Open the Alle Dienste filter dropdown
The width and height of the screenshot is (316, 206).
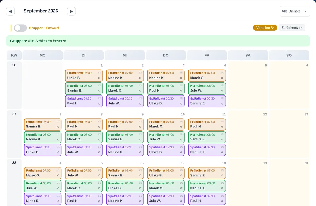[295, 11]
